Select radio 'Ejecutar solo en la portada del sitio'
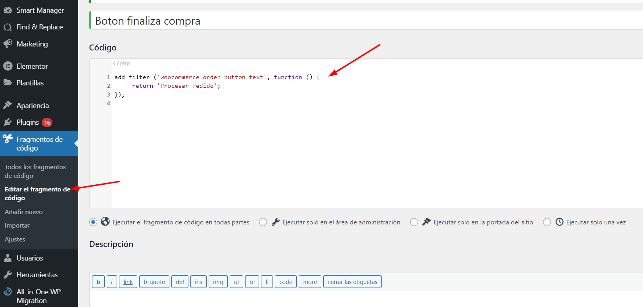Screen dimensions: 643x307 414,222
